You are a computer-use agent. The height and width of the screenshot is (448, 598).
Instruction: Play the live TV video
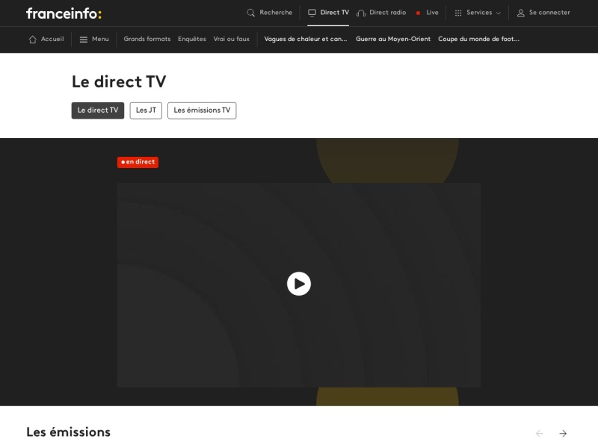pyautogui.click(x=298, y=284)
